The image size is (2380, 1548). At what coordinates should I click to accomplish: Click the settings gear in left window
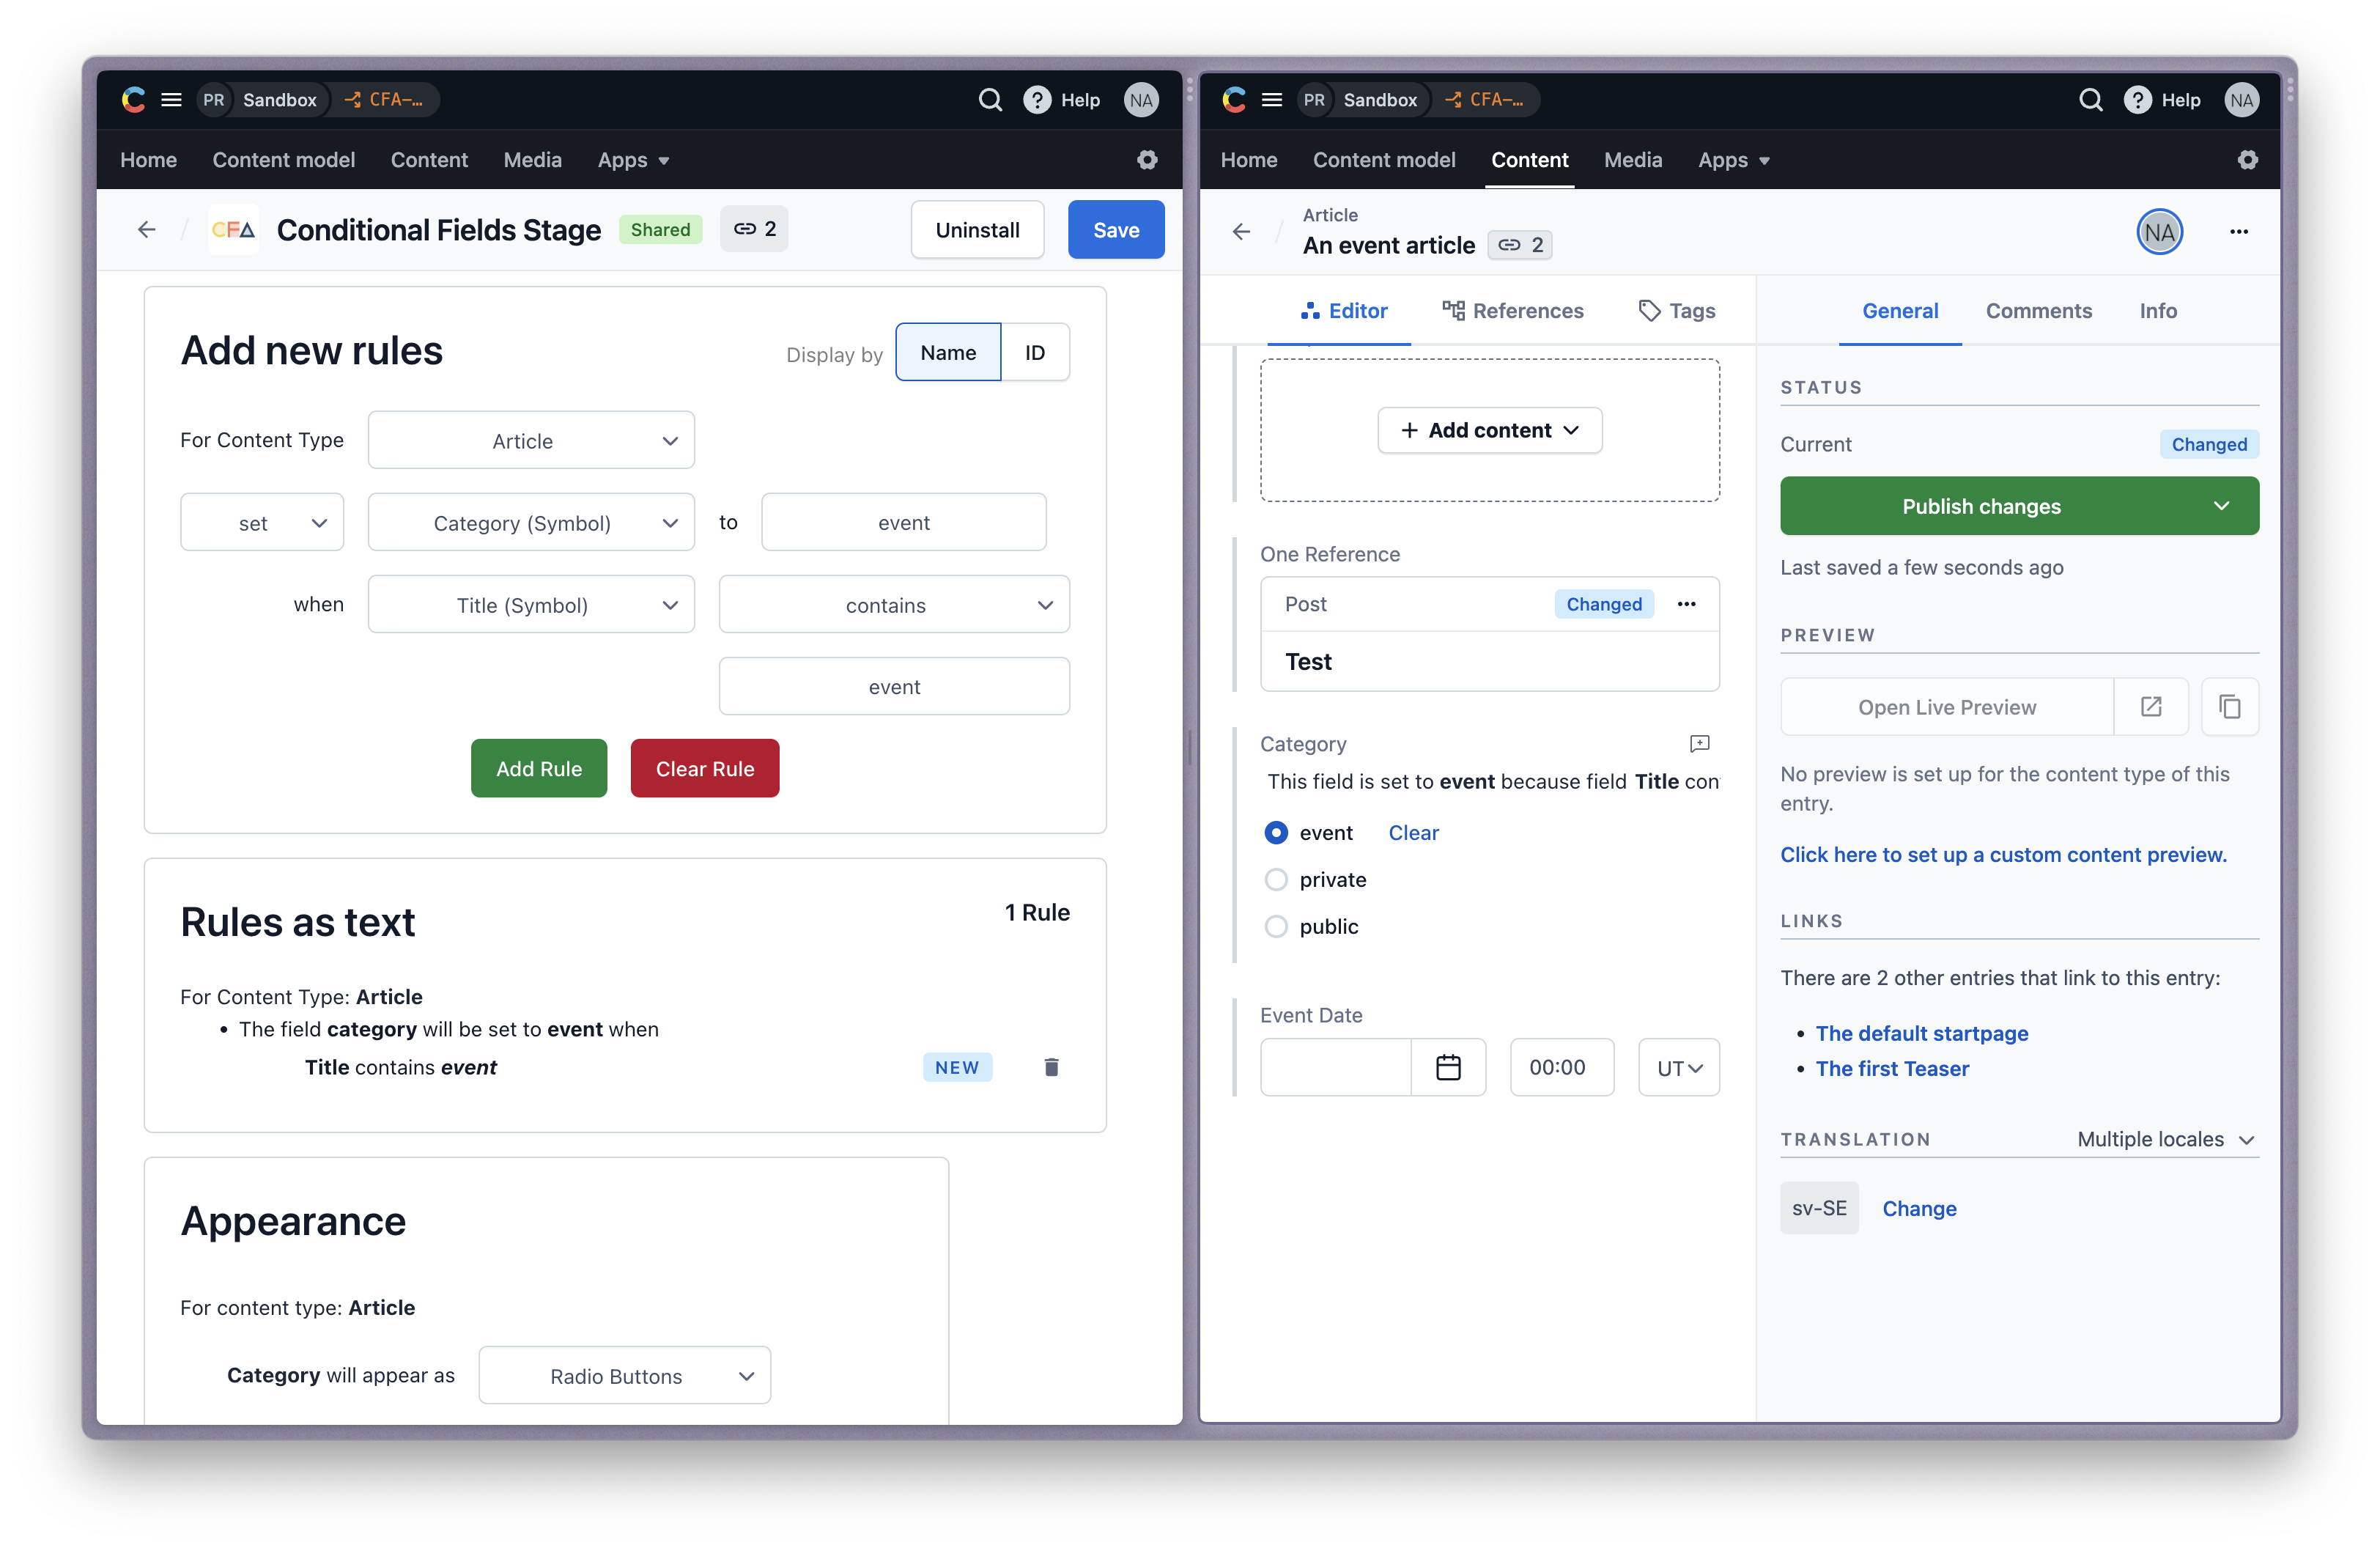[x=1147, y=160]
